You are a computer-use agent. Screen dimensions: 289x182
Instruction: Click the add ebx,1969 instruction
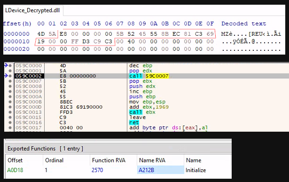[x=149, y=107]
